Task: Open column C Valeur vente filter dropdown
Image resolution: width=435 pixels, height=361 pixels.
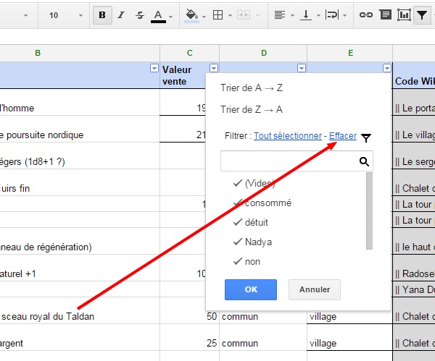Action: coord(213,68)
